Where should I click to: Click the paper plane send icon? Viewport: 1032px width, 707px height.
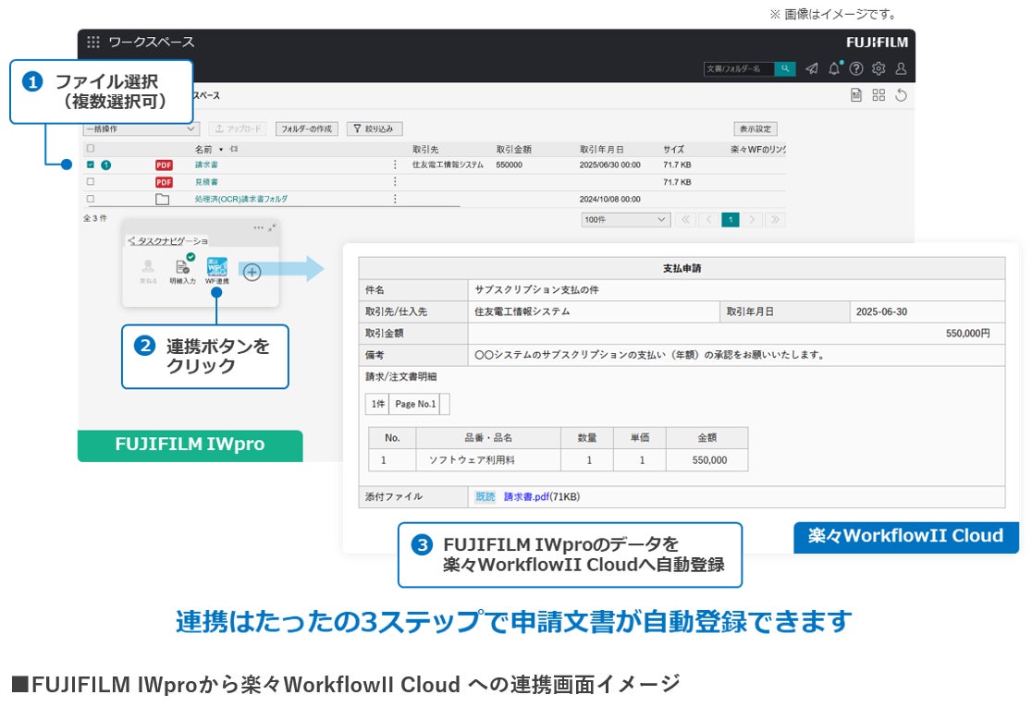coord(812,68)
